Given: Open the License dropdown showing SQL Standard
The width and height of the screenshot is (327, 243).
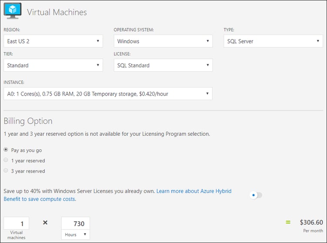Looking at the screenshot, I should click(x=163, y=65).
